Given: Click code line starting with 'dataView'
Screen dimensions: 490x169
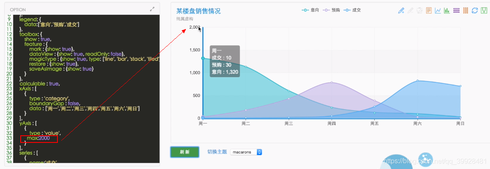Looking at the screenshot, I should [x=78, y=54].
